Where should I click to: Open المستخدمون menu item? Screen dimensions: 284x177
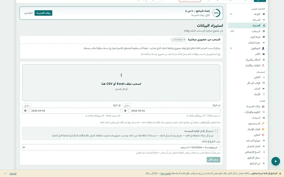[x=247, y=123]
